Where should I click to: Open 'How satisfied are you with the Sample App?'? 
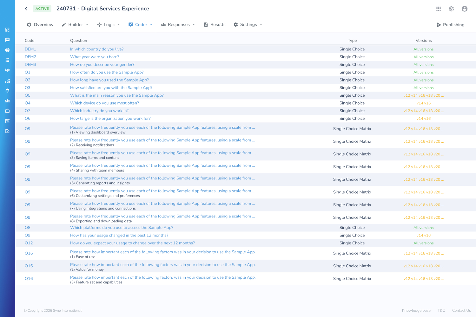(x=111, y=87)
